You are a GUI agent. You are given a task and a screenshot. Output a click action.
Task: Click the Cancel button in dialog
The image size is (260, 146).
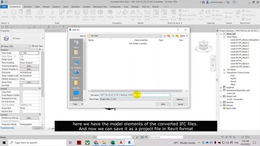tap(180, 104)
